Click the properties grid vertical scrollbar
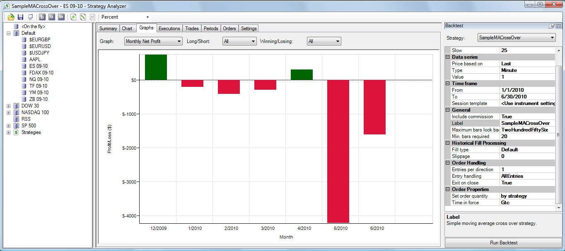Screen dimensions: 565x251 point(558,134)
